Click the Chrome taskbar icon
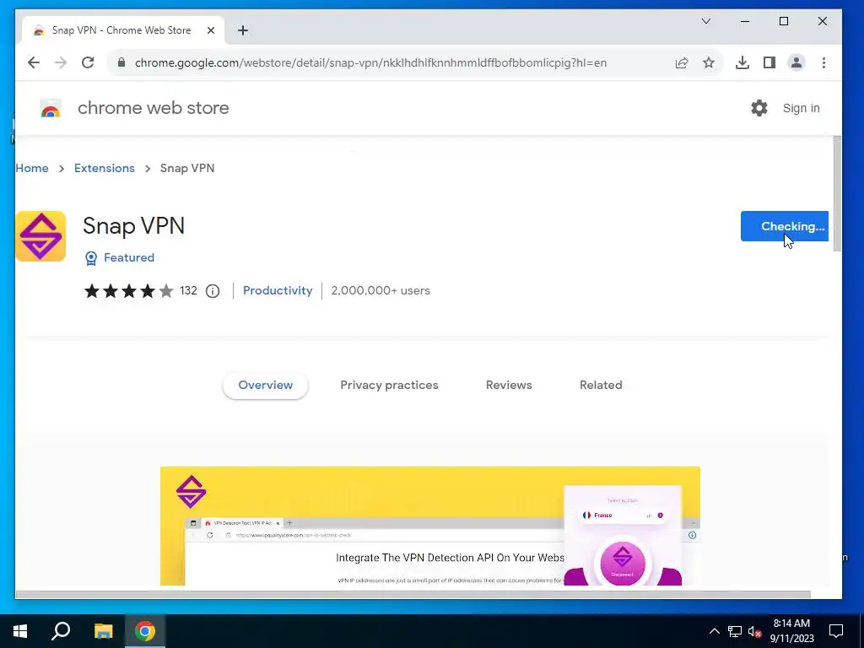The height and width of the screenshot is (648, 864). pos(145,631)
